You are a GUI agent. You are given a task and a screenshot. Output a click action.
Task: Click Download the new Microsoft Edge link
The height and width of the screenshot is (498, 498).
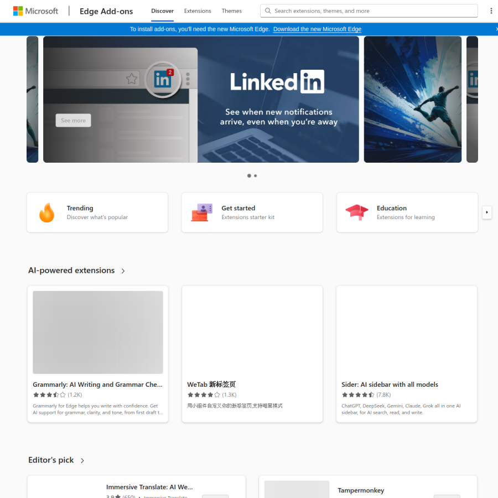317,29
